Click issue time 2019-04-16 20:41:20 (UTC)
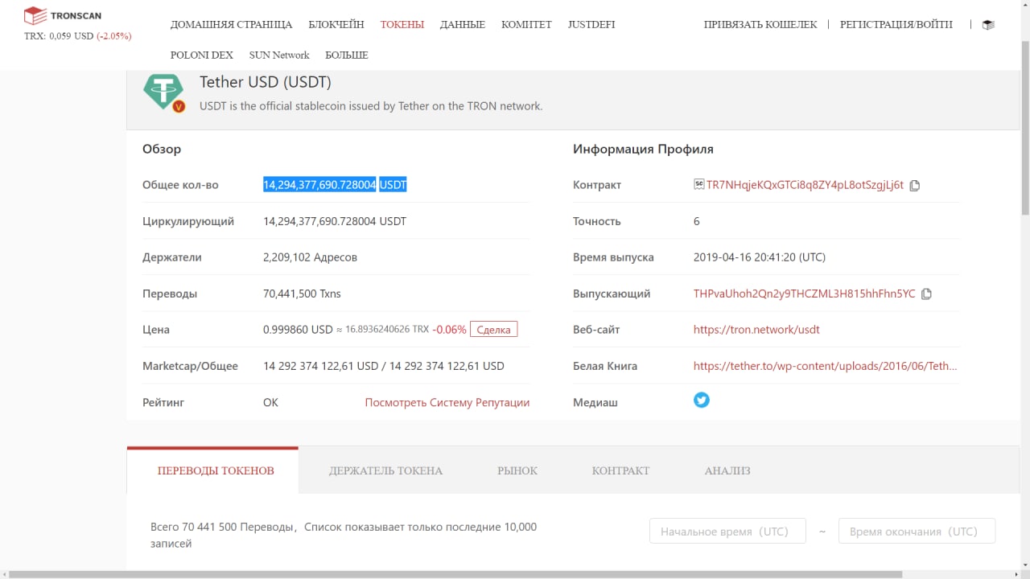 coord(760,257)
